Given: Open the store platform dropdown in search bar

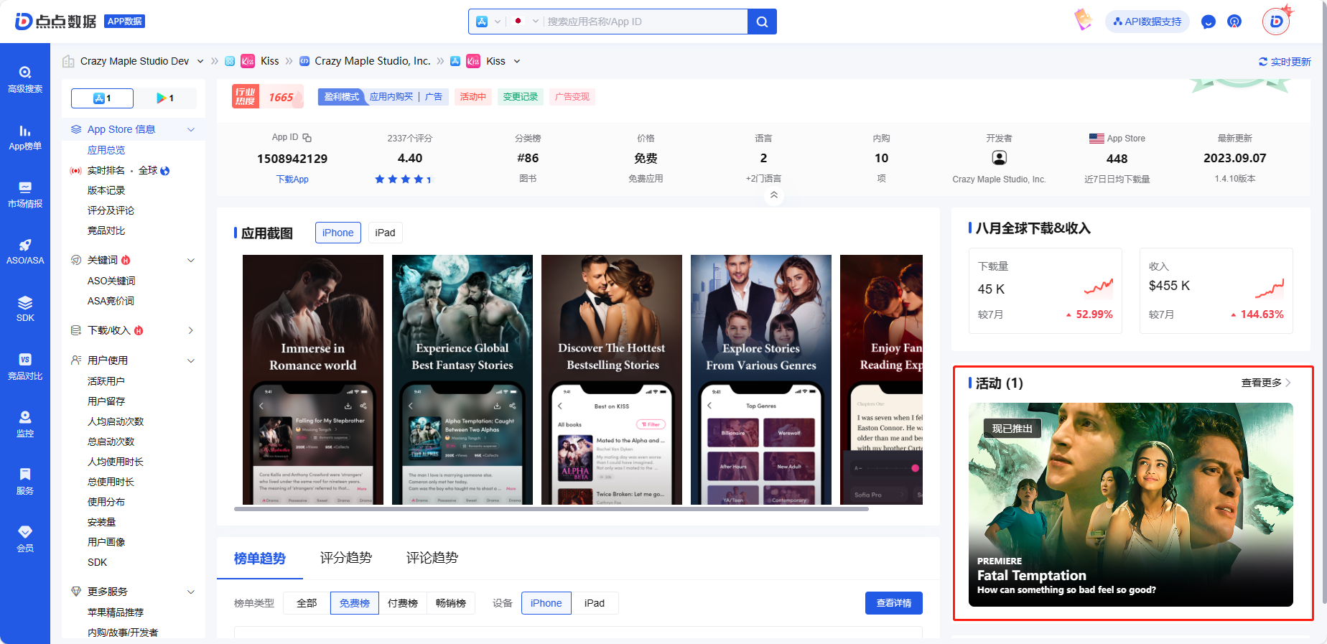Looking at the screenshot, I should (x=488, y=22).
